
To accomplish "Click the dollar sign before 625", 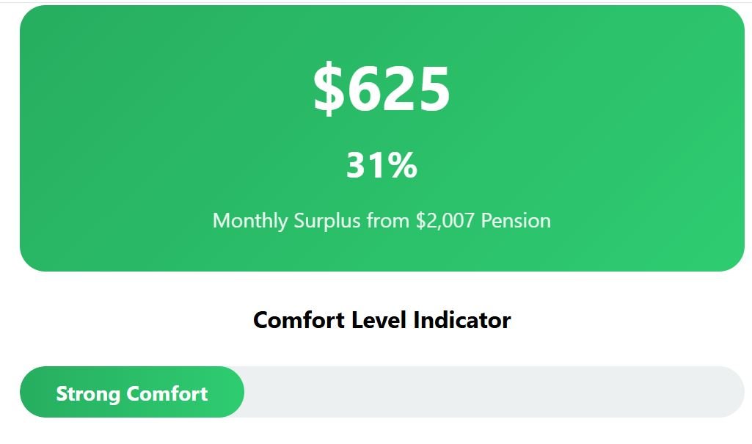I will 329,90.
